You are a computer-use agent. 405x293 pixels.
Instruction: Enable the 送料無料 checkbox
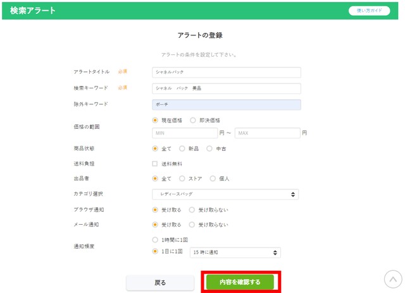click(156, 164)
